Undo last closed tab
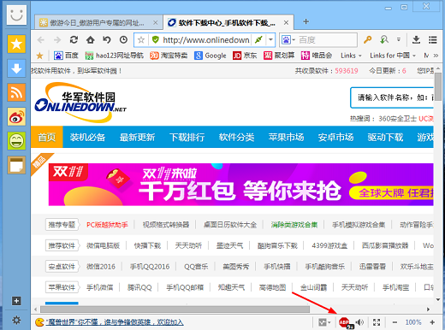 pyautogui.click(x=107, y=40)
